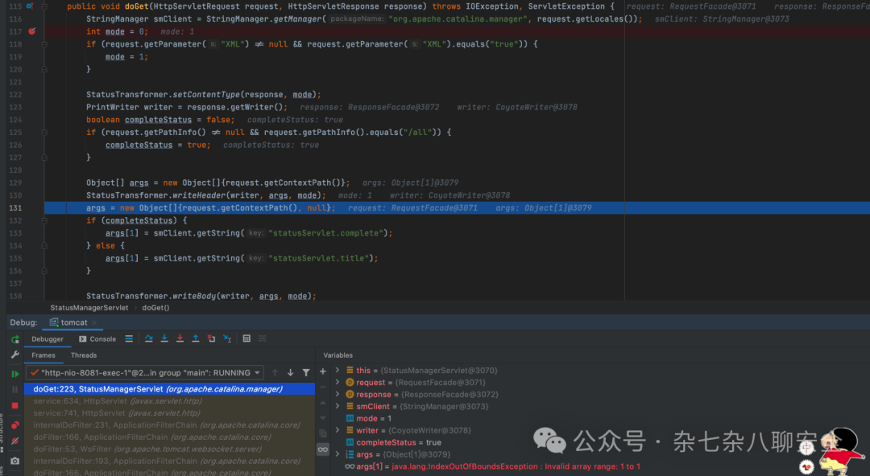This screenshot has width=870, height=476.
Task: Select frame 'service:634, HttpServlet'
Action: [170, 401]
